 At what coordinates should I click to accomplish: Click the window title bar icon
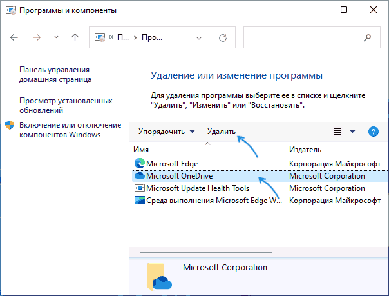pos(11,10)
